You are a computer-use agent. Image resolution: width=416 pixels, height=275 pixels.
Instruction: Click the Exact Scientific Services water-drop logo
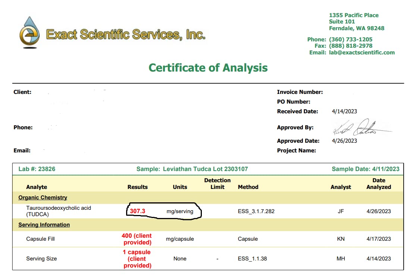point(30,33)
